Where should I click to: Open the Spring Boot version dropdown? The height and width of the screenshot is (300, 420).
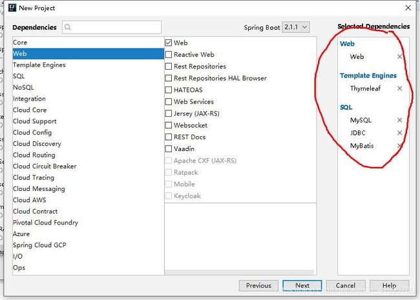point(296,27)
